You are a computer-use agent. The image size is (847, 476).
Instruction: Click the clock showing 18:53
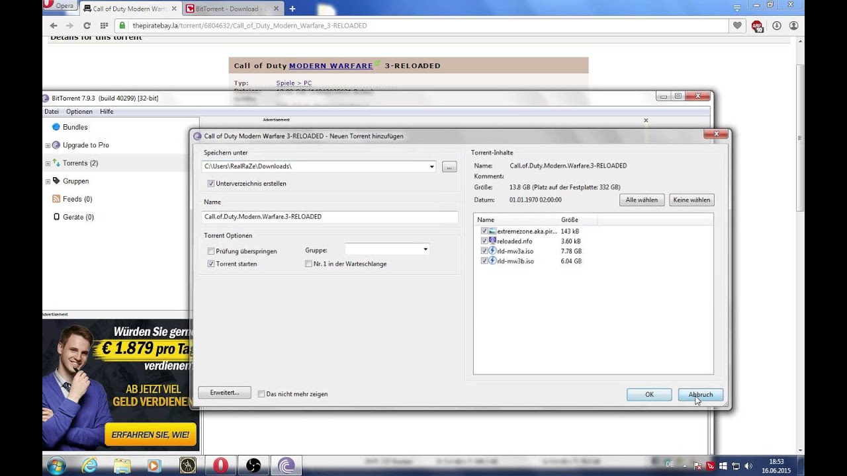coord(776,461)
